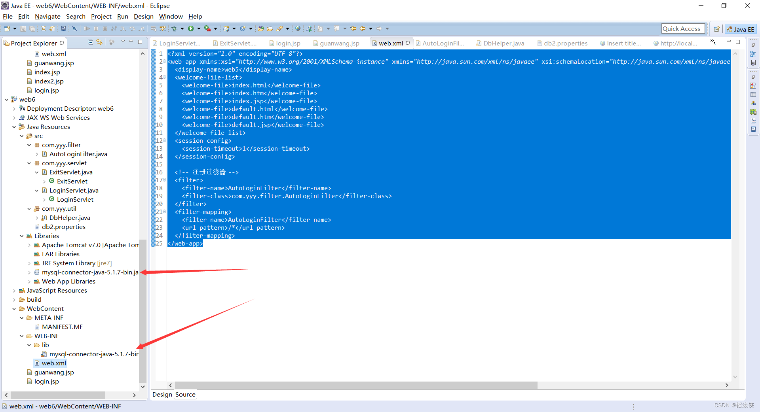Toggle fold marker at line 17 filter
The width and height of the screenshot is (760, 412).
(x=164, y=180)
